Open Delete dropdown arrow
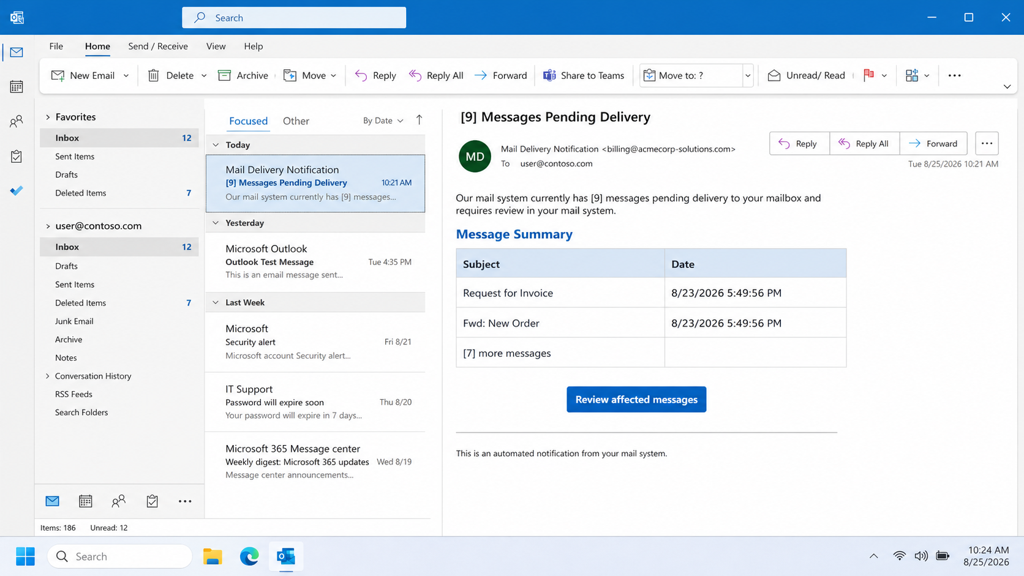1024x576 pixels. [x=204, y=76]
